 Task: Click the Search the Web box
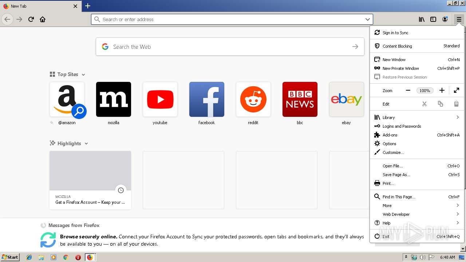click(230, 47)
